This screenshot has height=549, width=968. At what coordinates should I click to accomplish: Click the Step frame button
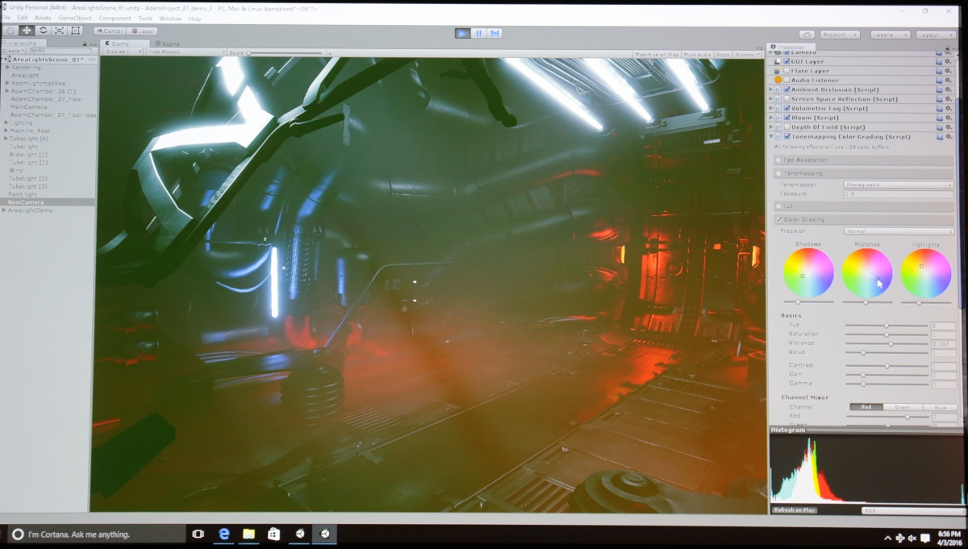click(x=495, y=33)
